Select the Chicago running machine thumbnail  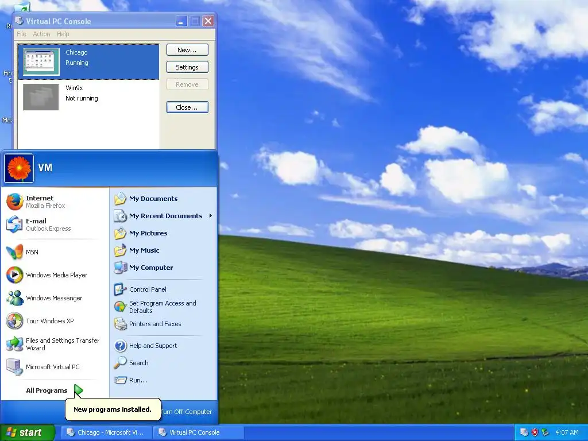[41, 62]
